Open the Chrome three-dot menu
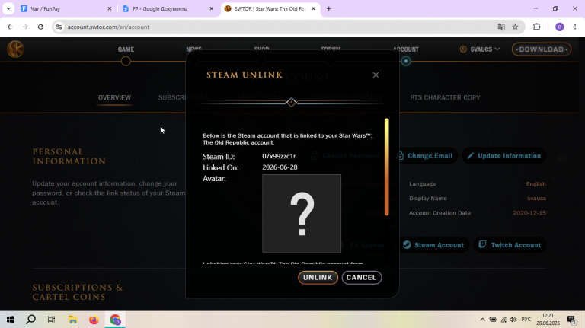 pos(575,27)
